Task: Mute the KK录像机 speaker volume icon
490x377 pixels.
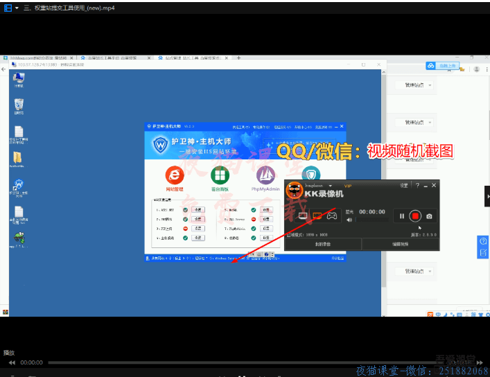Action: click(349, 220)
